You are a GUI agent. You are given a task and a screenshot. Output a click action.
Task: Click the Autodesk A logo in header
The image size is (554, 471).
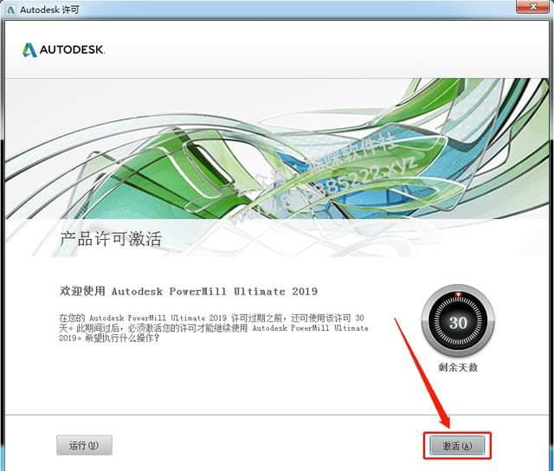(x=29, y=50)
